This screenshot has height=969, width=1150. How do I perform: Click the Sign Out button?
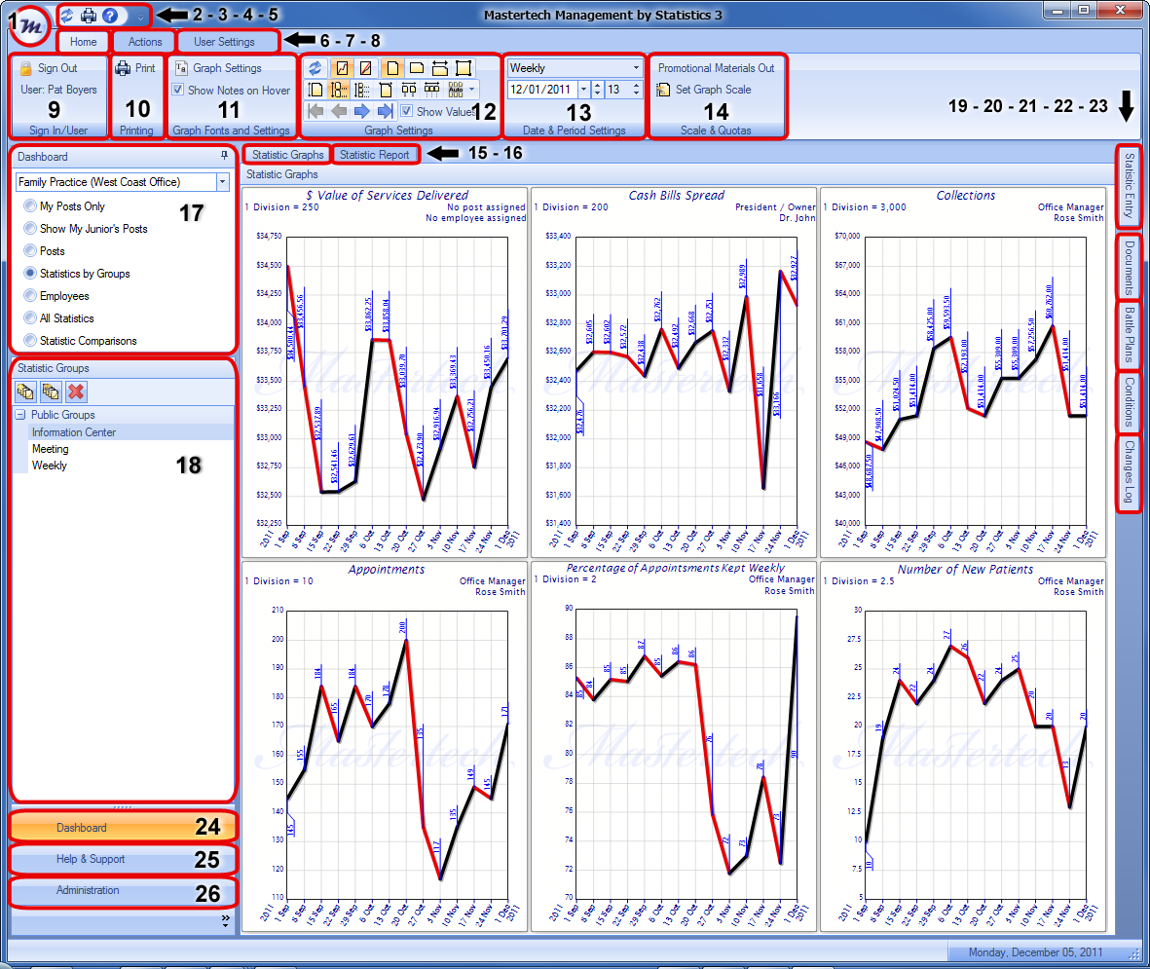pyautogui.click(x=49, y=68)
